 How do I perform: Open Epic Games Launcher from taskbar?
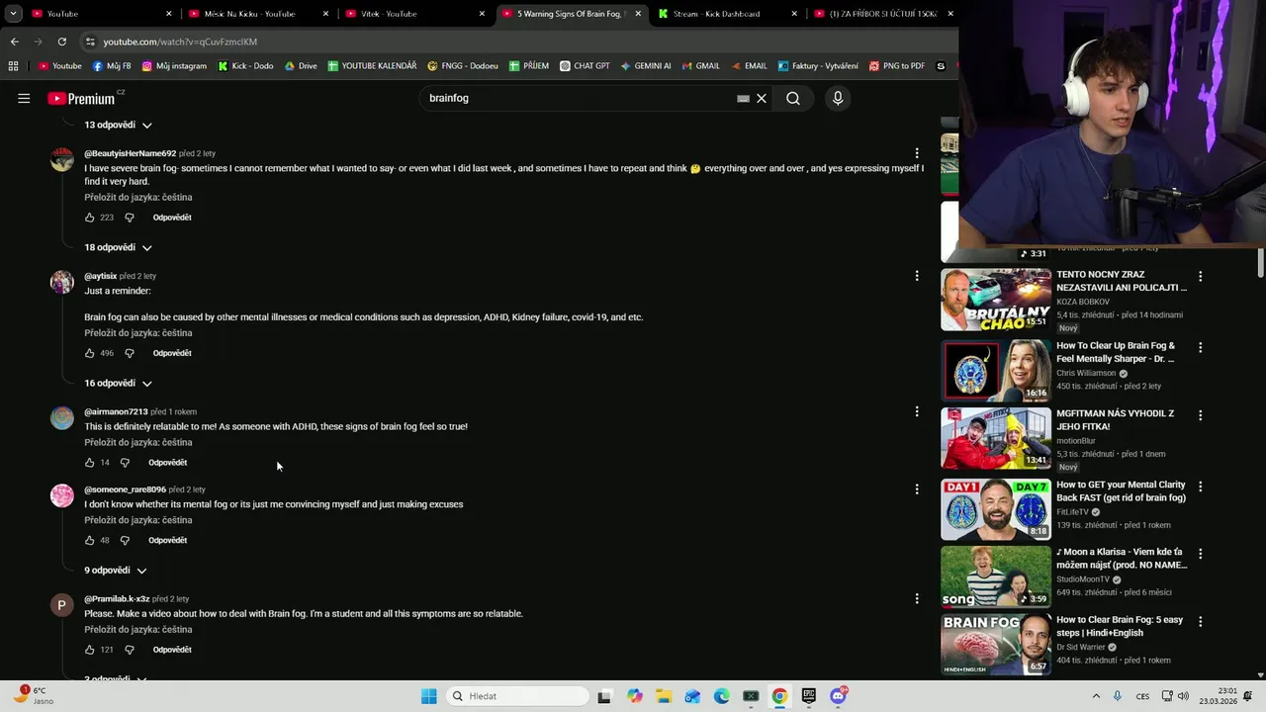point(808,696)
